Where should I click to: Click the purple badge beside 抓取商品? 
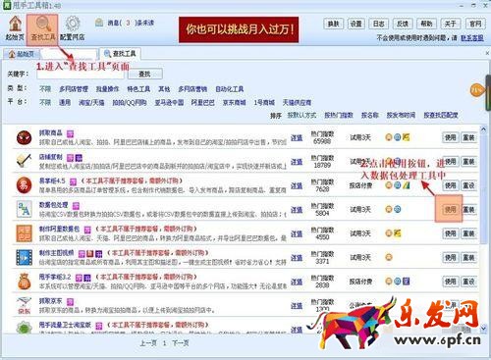[x=70, y=133]
